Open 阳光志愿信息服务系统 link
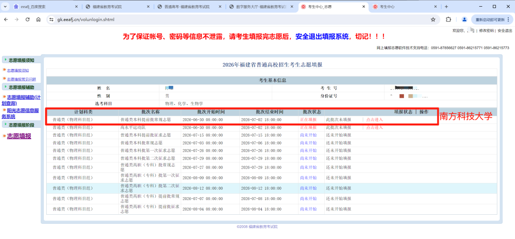 point(21,113)
